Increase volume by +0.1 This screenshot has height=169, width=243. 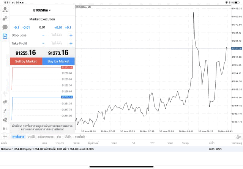click(68, 28)
